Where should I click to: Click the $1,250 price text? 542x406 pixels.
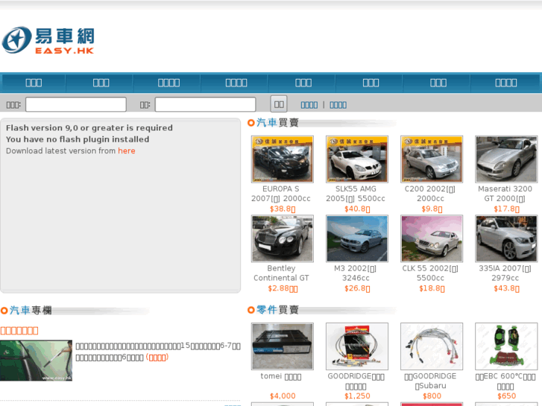pyautogui.click(x=357, y=396)
